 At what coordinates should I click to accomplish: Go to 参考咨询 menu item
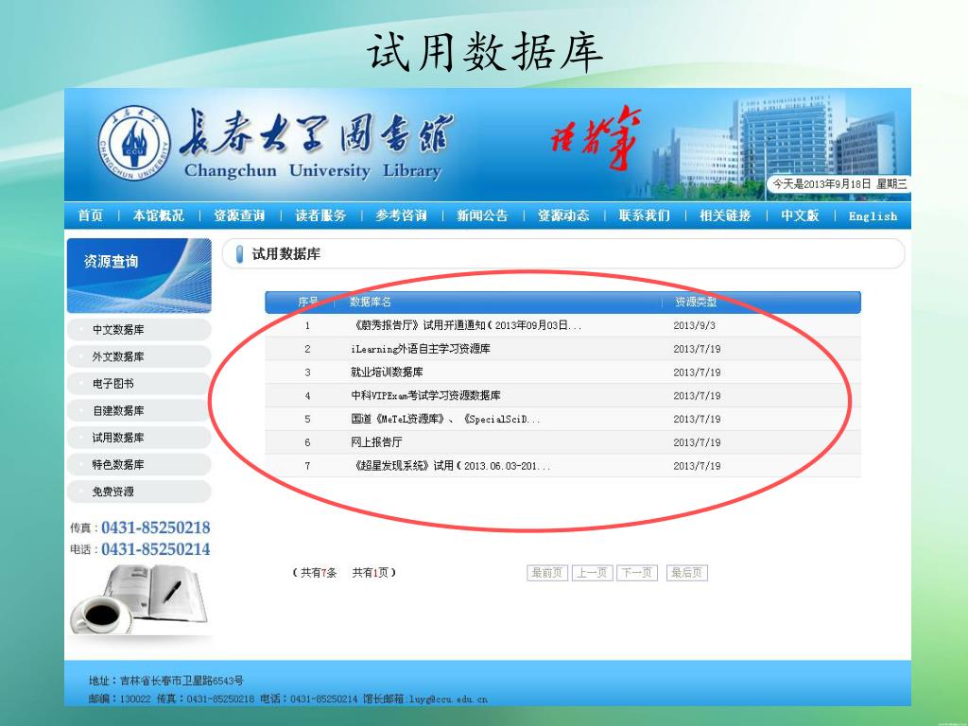coord(401,216)
